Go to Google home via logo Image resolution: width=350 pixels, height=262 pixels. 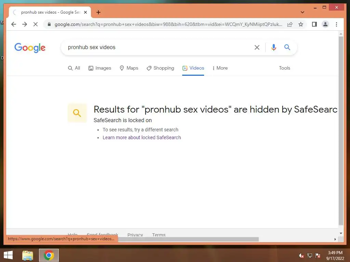[30, 48]
